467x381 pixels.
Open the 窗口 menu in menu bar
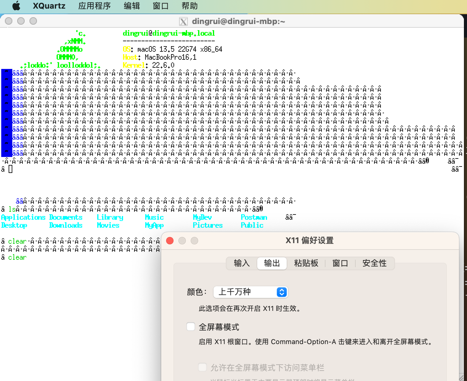point(161,6)
